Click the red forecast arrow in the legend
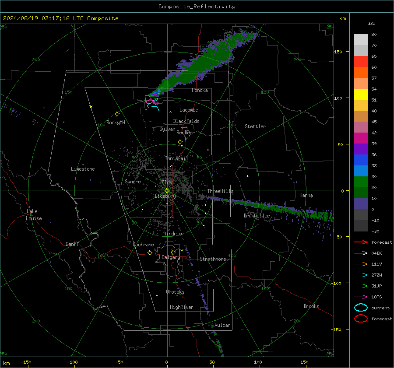This screenshot has width=394, height=368. point(361,242)
